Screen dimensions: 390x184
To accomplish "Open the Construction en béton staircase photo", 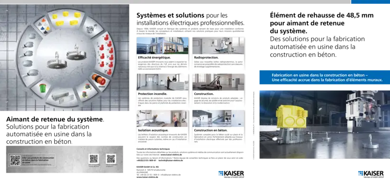I will (218, 118).
